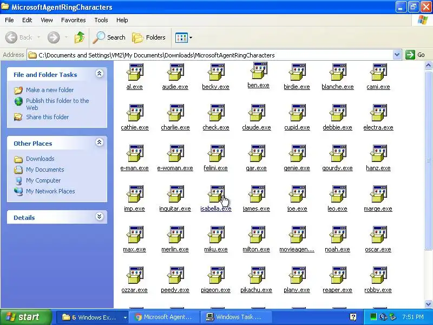Select the genie.exe file icon
433x325 pixels.
(x=297, y=153)
